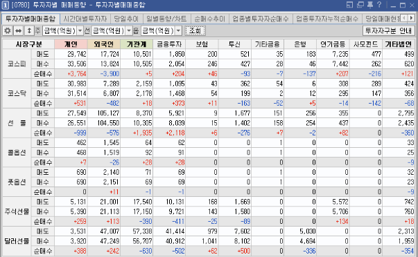Click the docked window layout icon in title bar
This screenshot has width=418, height=257.
tap(349, 5)
